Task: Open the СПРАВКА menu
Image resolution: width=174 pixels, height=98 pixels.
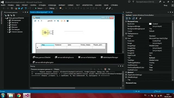Action: point(114,5)
